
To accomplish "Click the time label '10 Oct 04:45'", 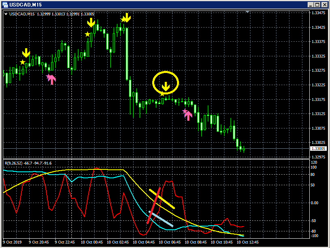I will point(144,242).
